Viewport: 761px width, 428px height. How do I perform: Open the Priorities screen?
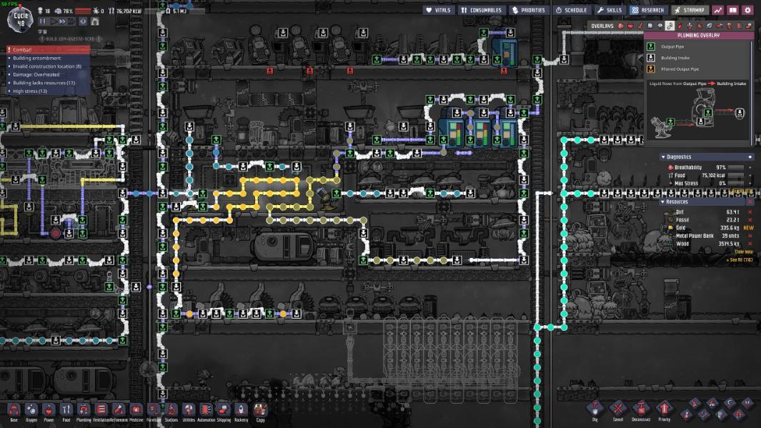point(528,10)
